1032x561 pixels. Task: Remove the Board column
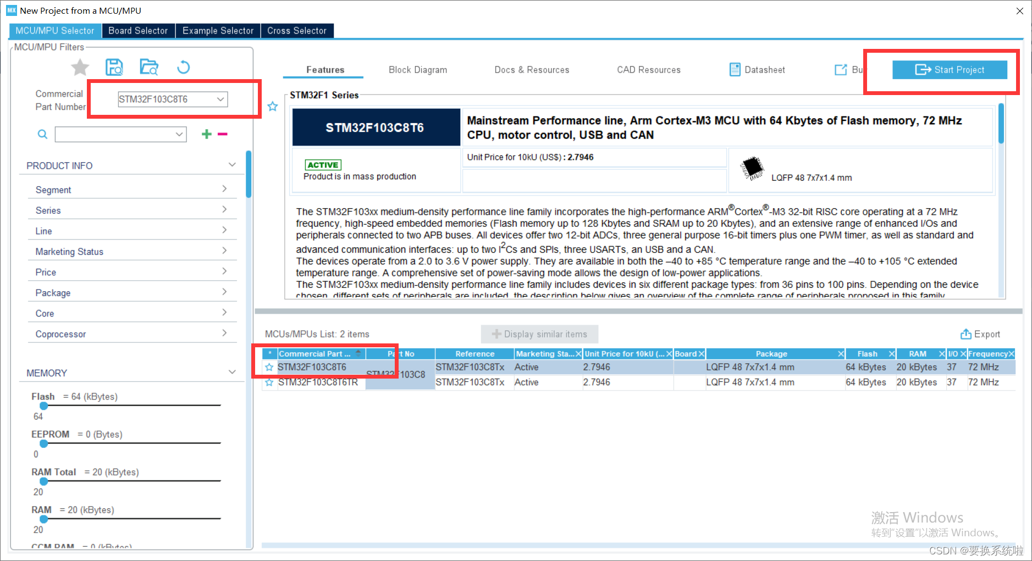coord(702,354)
